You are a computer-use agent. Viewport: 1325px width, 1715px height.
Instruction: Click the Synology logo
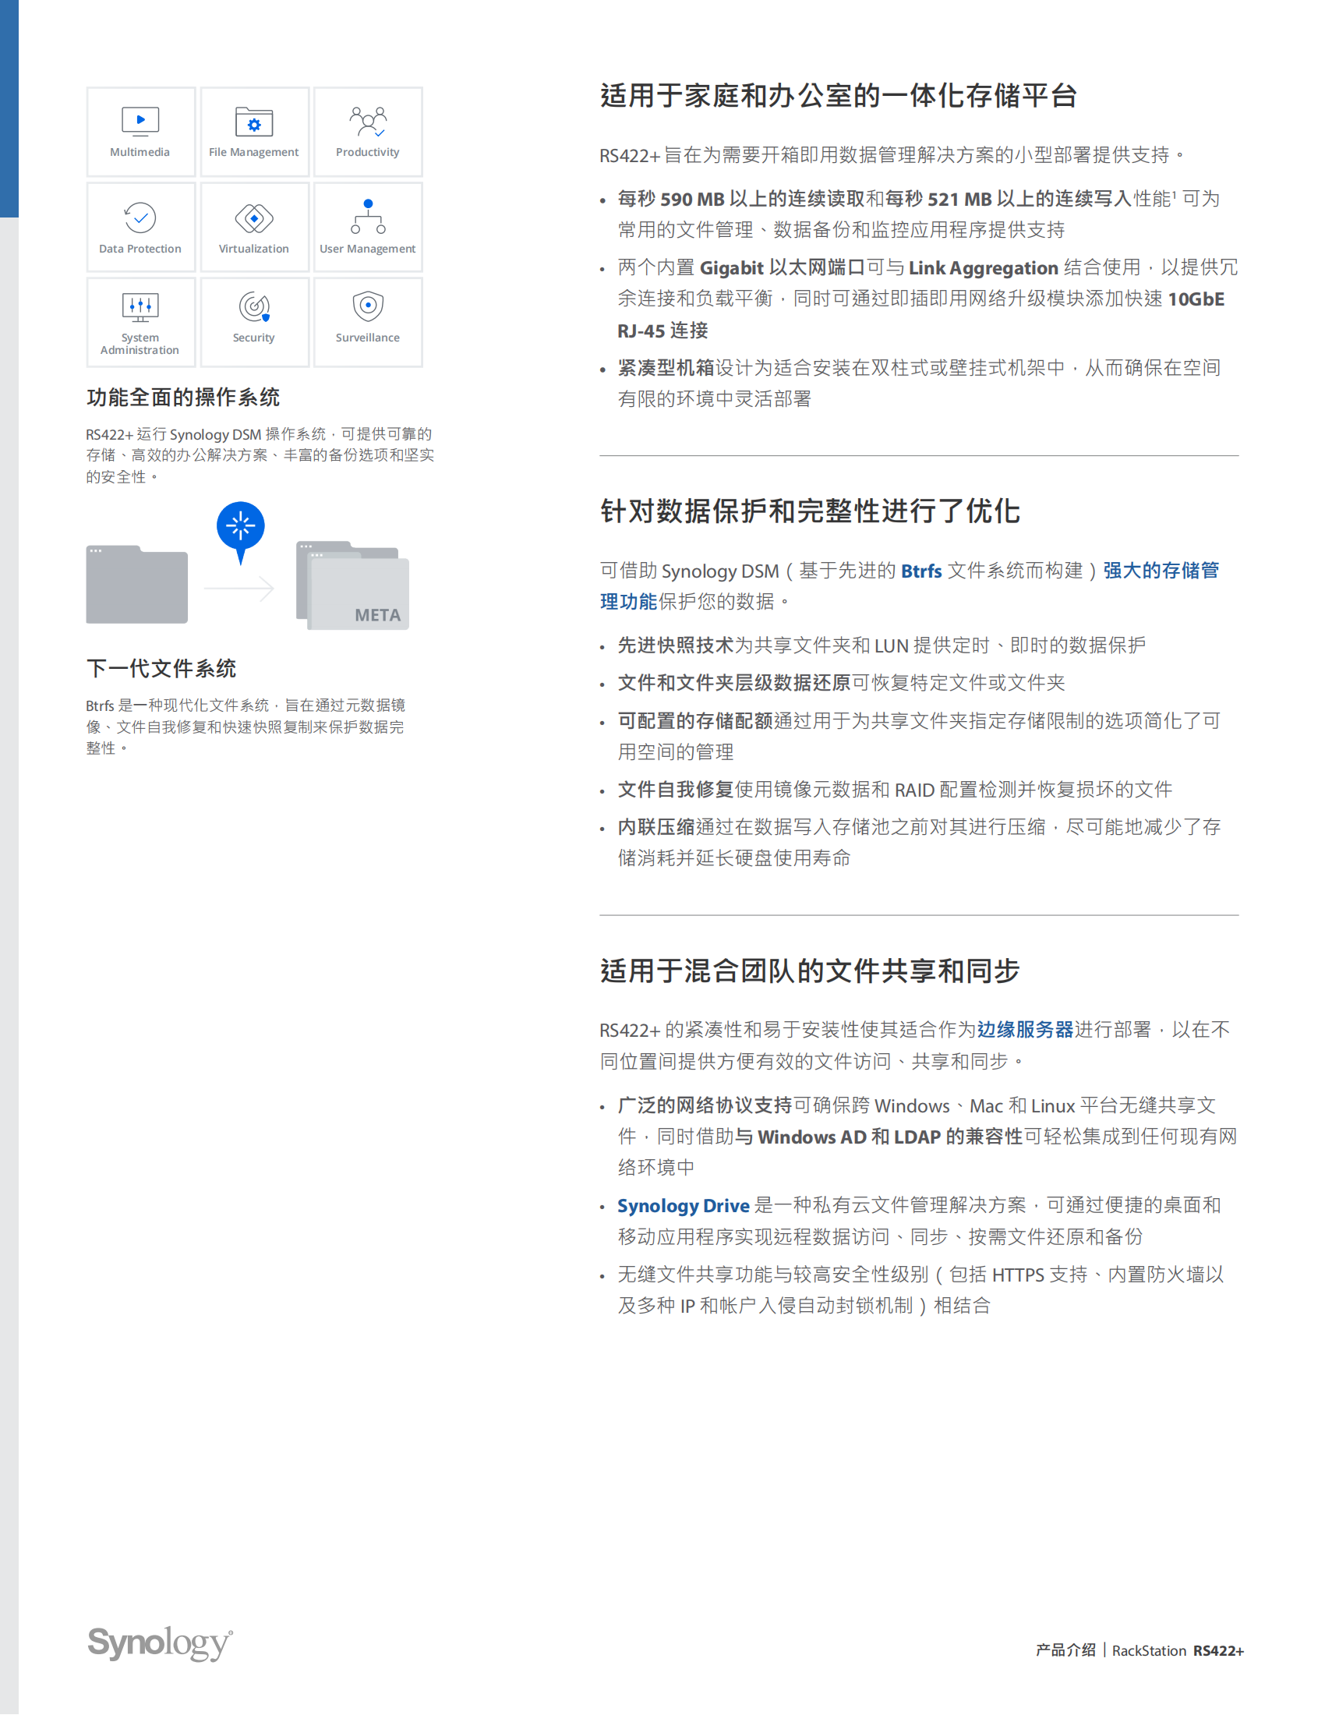coord(160,1643)
